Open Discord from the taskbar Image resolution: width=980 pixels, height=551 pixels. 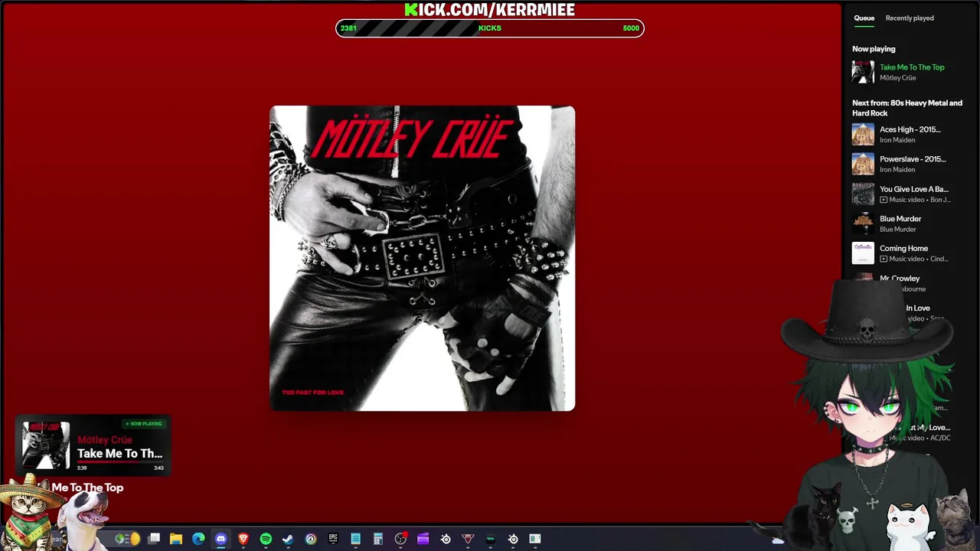[221, 539]
